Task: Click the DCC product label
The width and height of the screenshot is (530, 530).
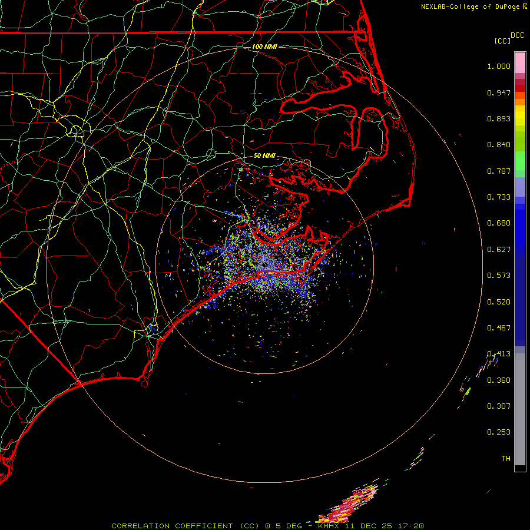Action: point(517,35)
